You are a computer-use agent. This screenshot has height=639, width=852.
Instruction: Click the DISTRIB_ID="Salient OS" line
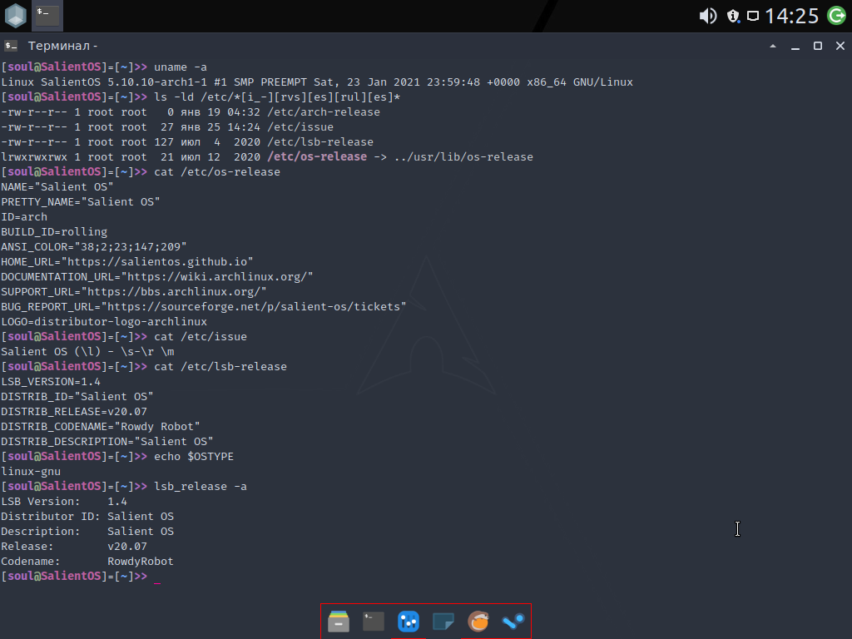(x=77, y=397)
